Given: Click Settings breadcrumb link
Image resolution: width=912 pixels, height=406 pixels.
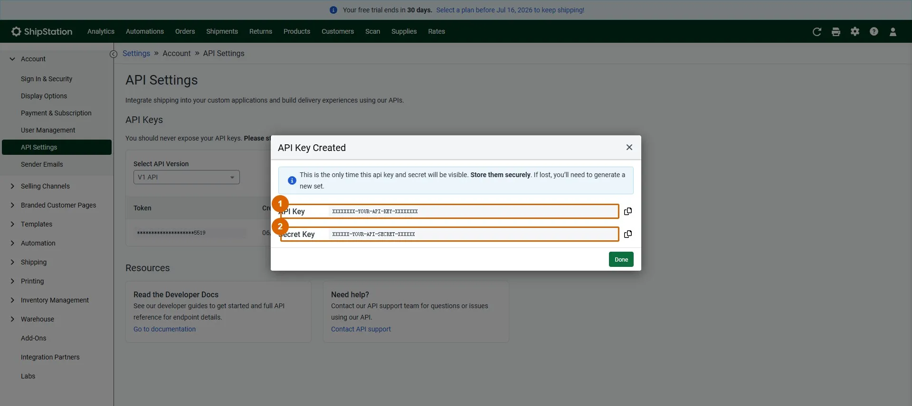Looking at the screenshot, I should [x=136, y=54].
